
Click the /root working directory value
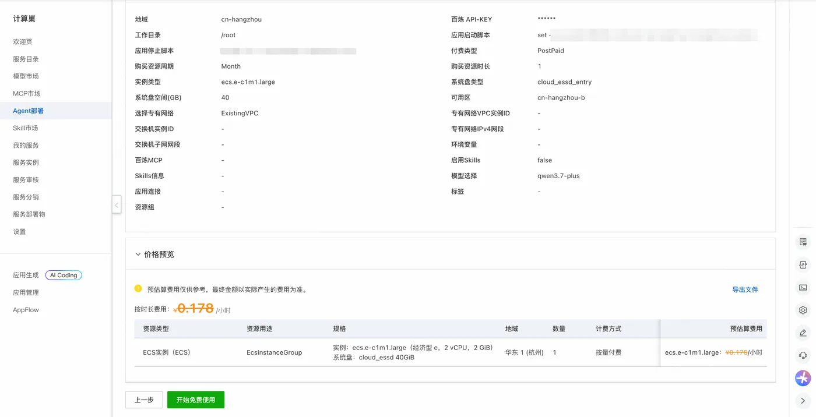pyautogui.click(x=228, y=35)
